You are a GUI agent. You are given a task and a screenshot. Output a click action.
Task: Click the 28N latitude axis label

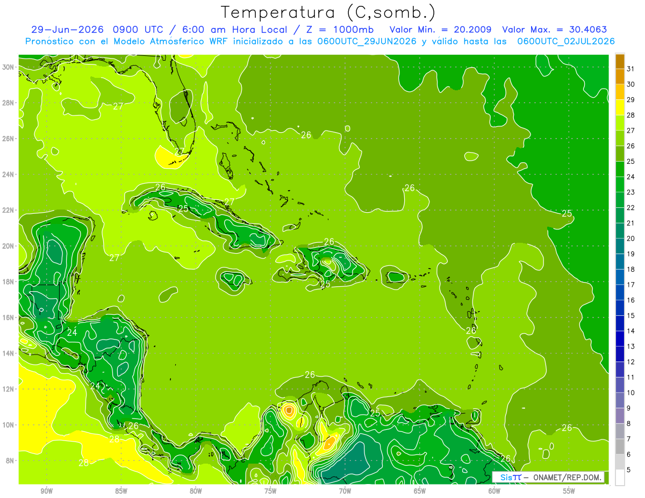(x=8, y=103)
